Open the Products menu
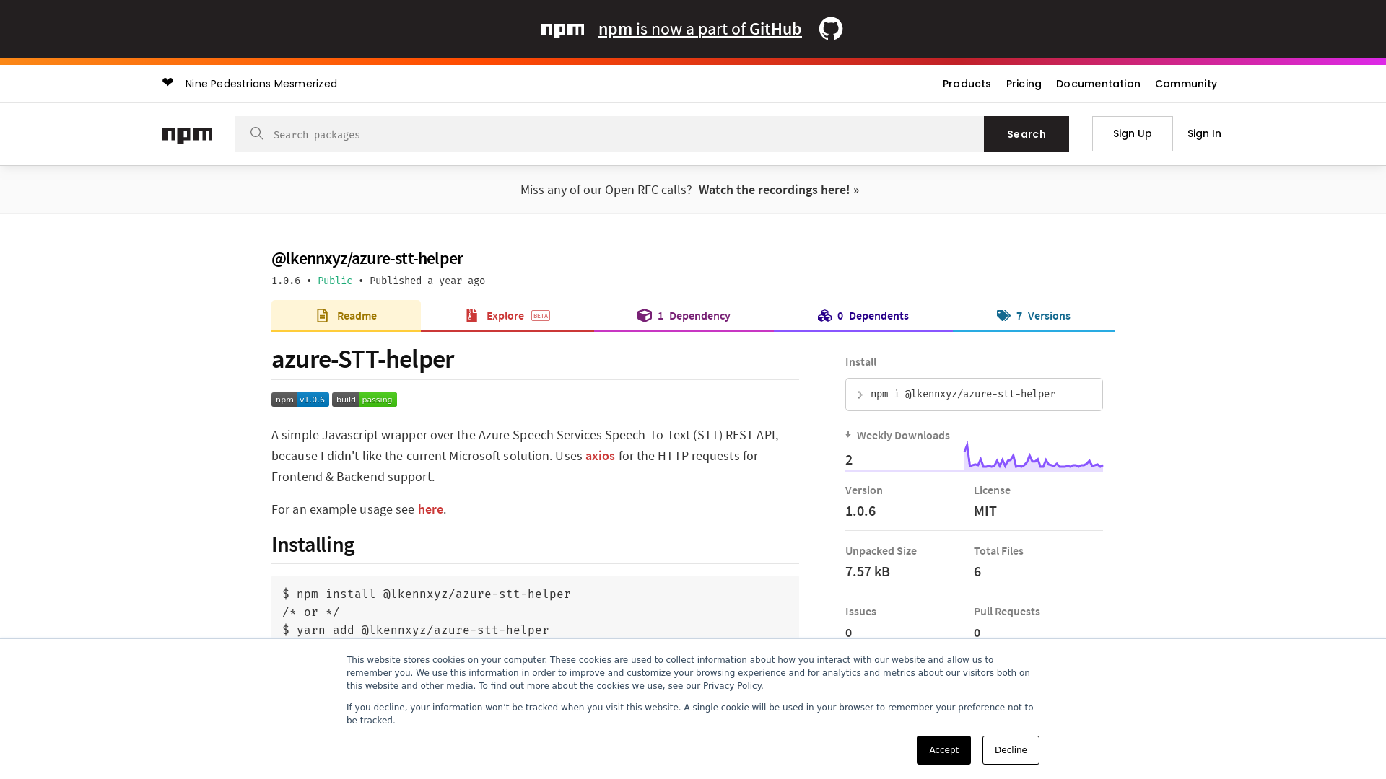Viewport: 1386px width, 779px height. [x=967, y=84]
